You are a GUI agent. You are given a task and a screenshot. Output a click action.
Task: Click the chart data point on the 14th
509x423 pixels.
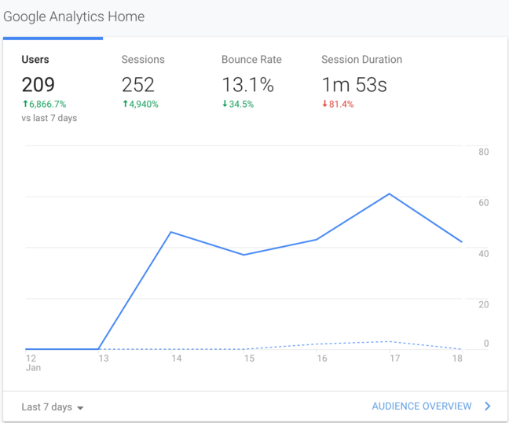[171, 232]
